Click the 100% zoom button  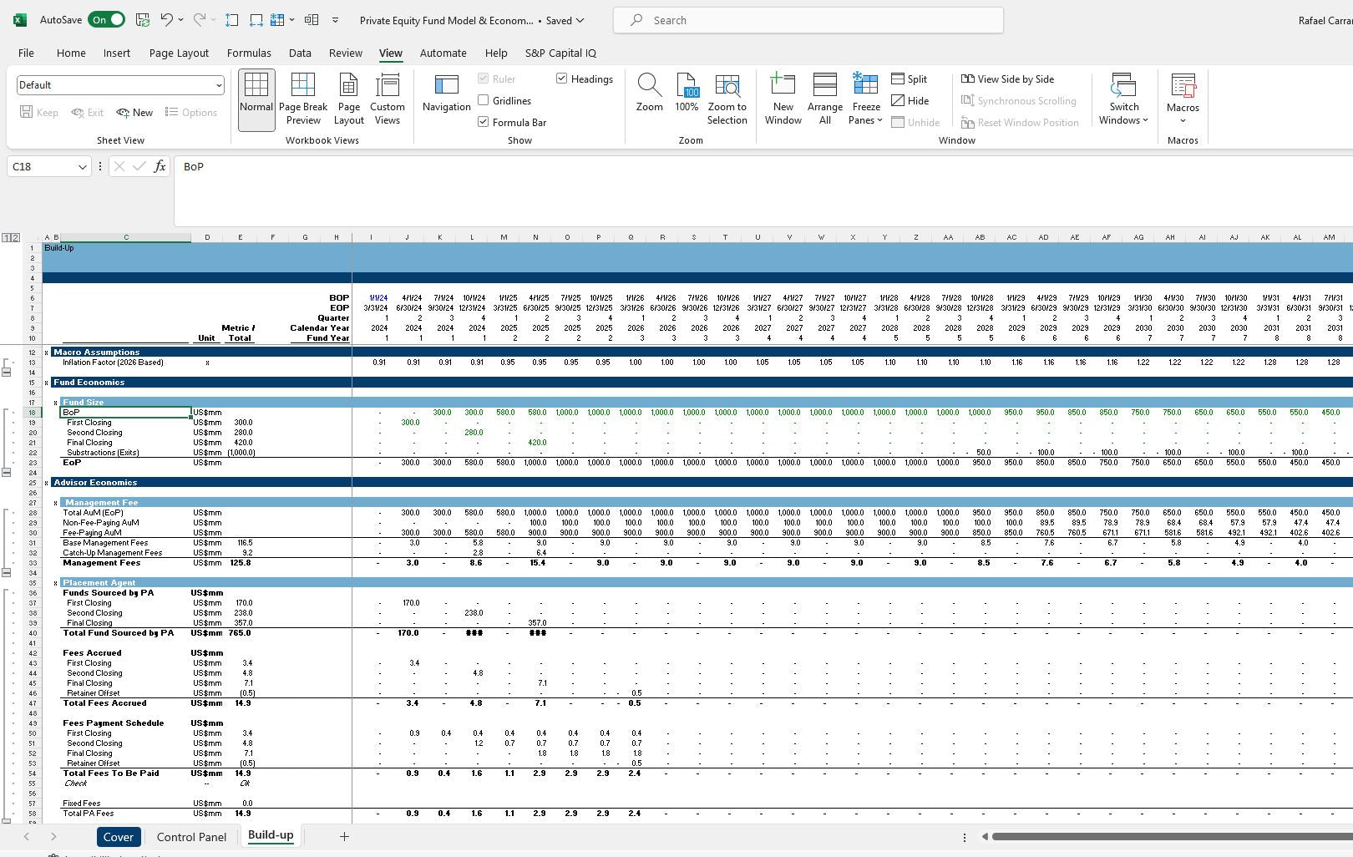(687, 98)
